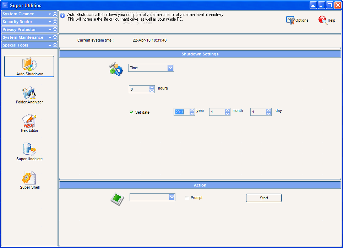Decrease the year value
This screenshot has width=343, height=248.
pyautogui.click(x=192, y=114)
